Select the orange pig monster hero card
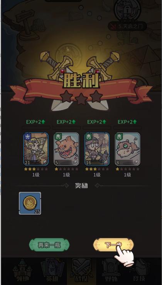This screenshot has width=162, height=285. tap(66, 149)
